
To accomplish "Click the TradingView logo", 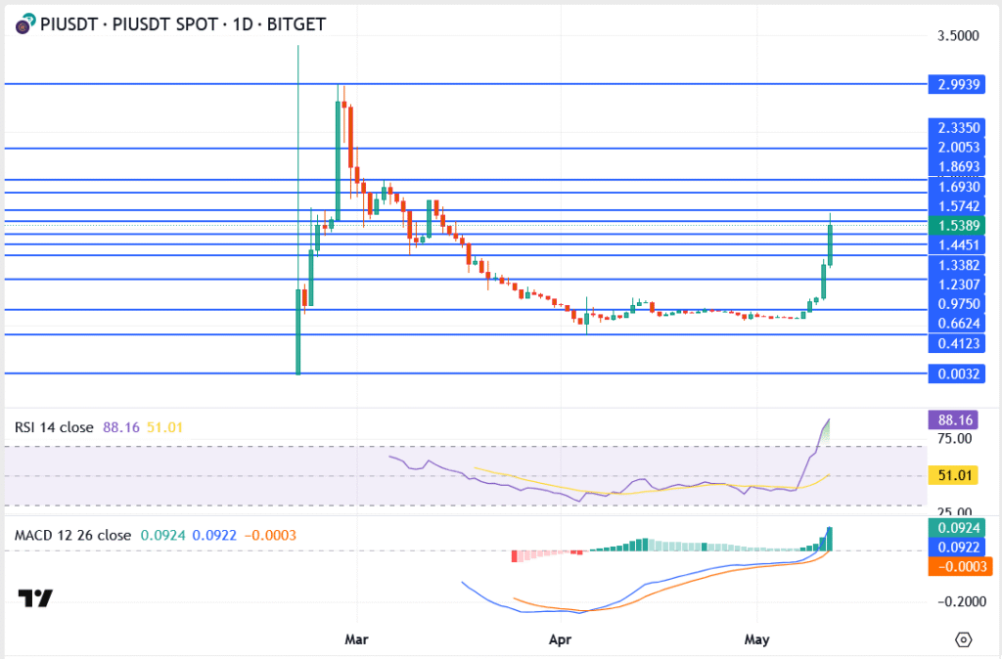I will coord(35,598).
